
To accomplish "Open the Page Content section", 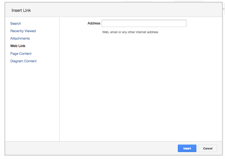I will (21, 54).
